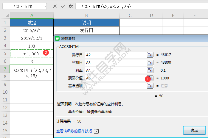Screen dimensions: 208x138
Task: Cancel formula entry with X icon
Action: [x=55, y=6]
